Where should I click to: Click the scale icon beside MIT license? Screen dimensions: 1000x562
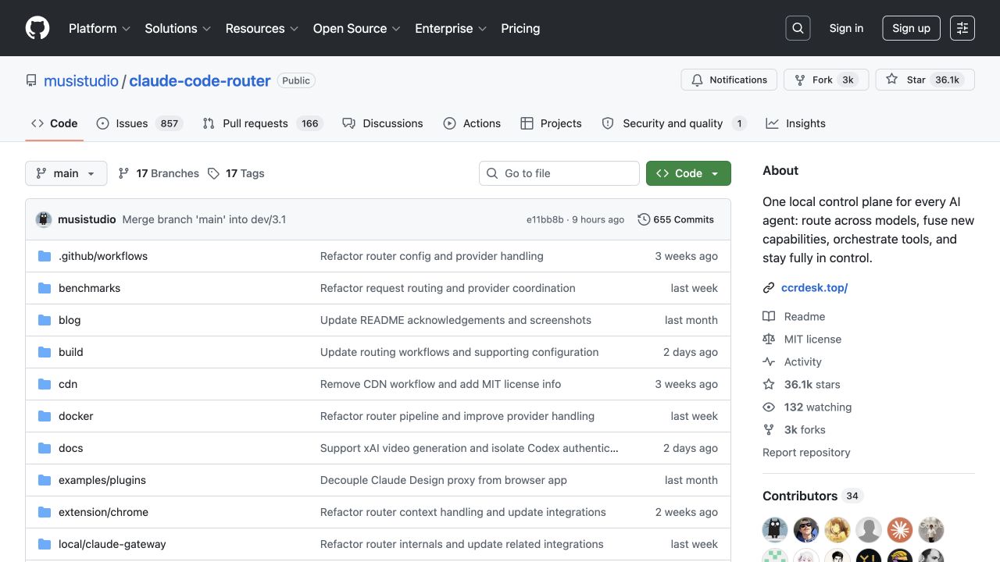coord(769,339)
